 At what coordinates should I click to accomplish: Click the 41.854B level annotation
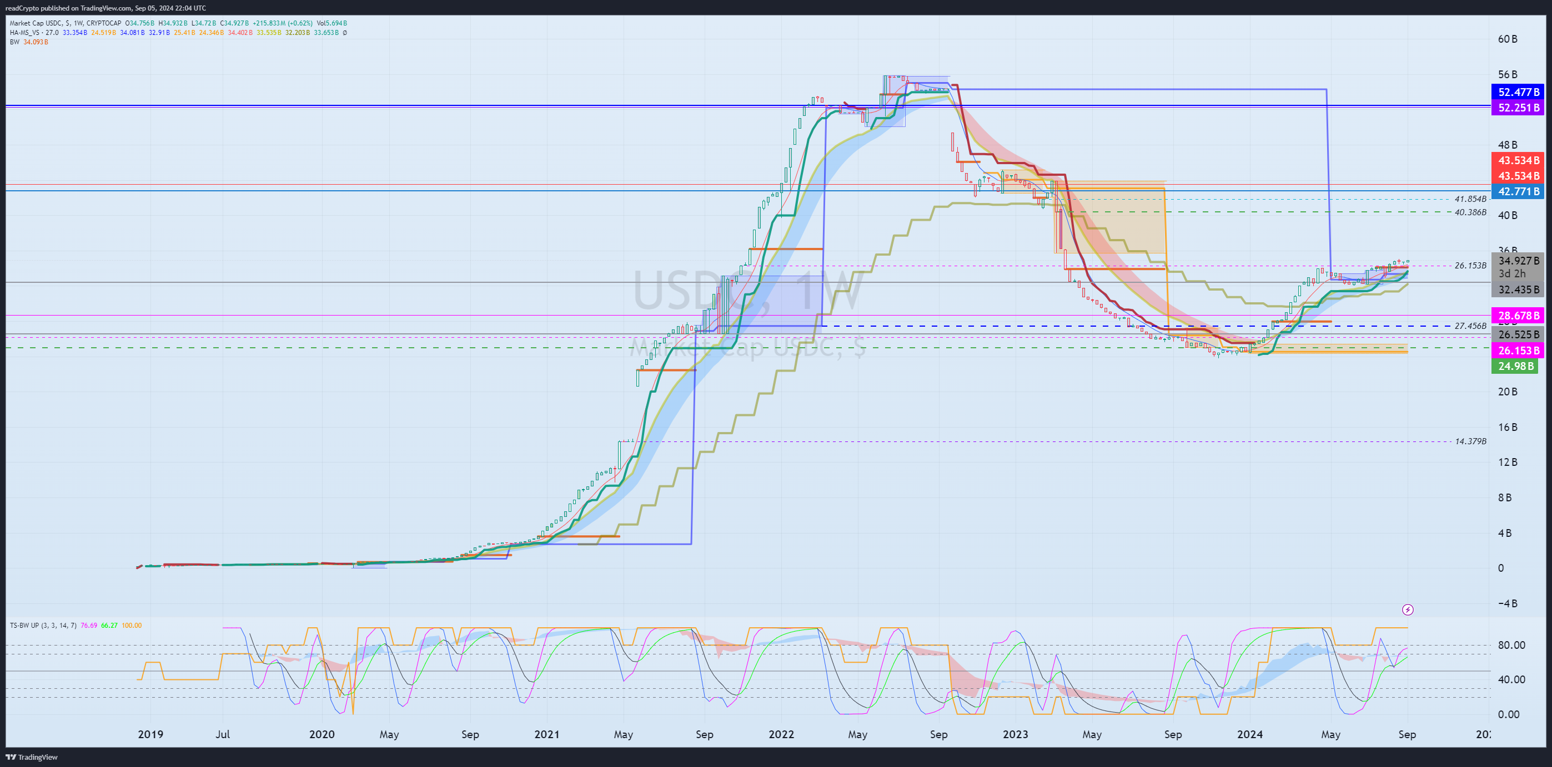point(1470,199)
